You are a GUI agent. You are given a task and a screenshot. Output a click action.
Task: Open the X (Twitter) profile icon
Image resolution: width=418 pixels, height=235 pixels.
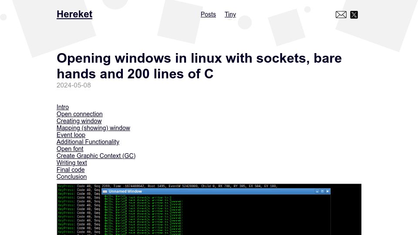coord(354,15)
